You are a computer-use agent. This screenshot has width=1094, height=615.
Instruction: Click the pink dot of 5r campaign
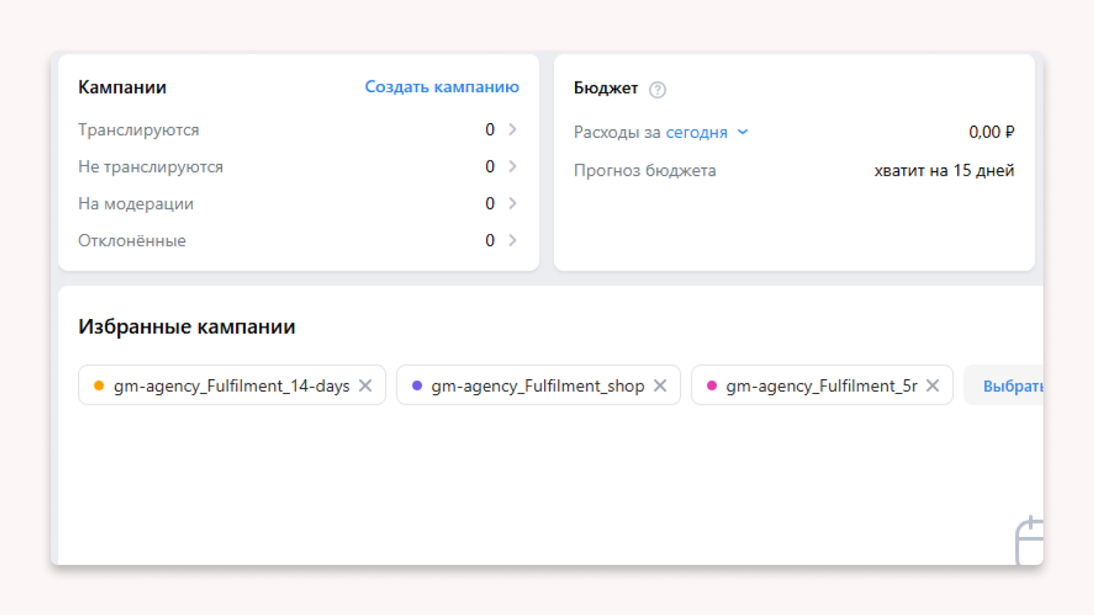click(712, 386)
